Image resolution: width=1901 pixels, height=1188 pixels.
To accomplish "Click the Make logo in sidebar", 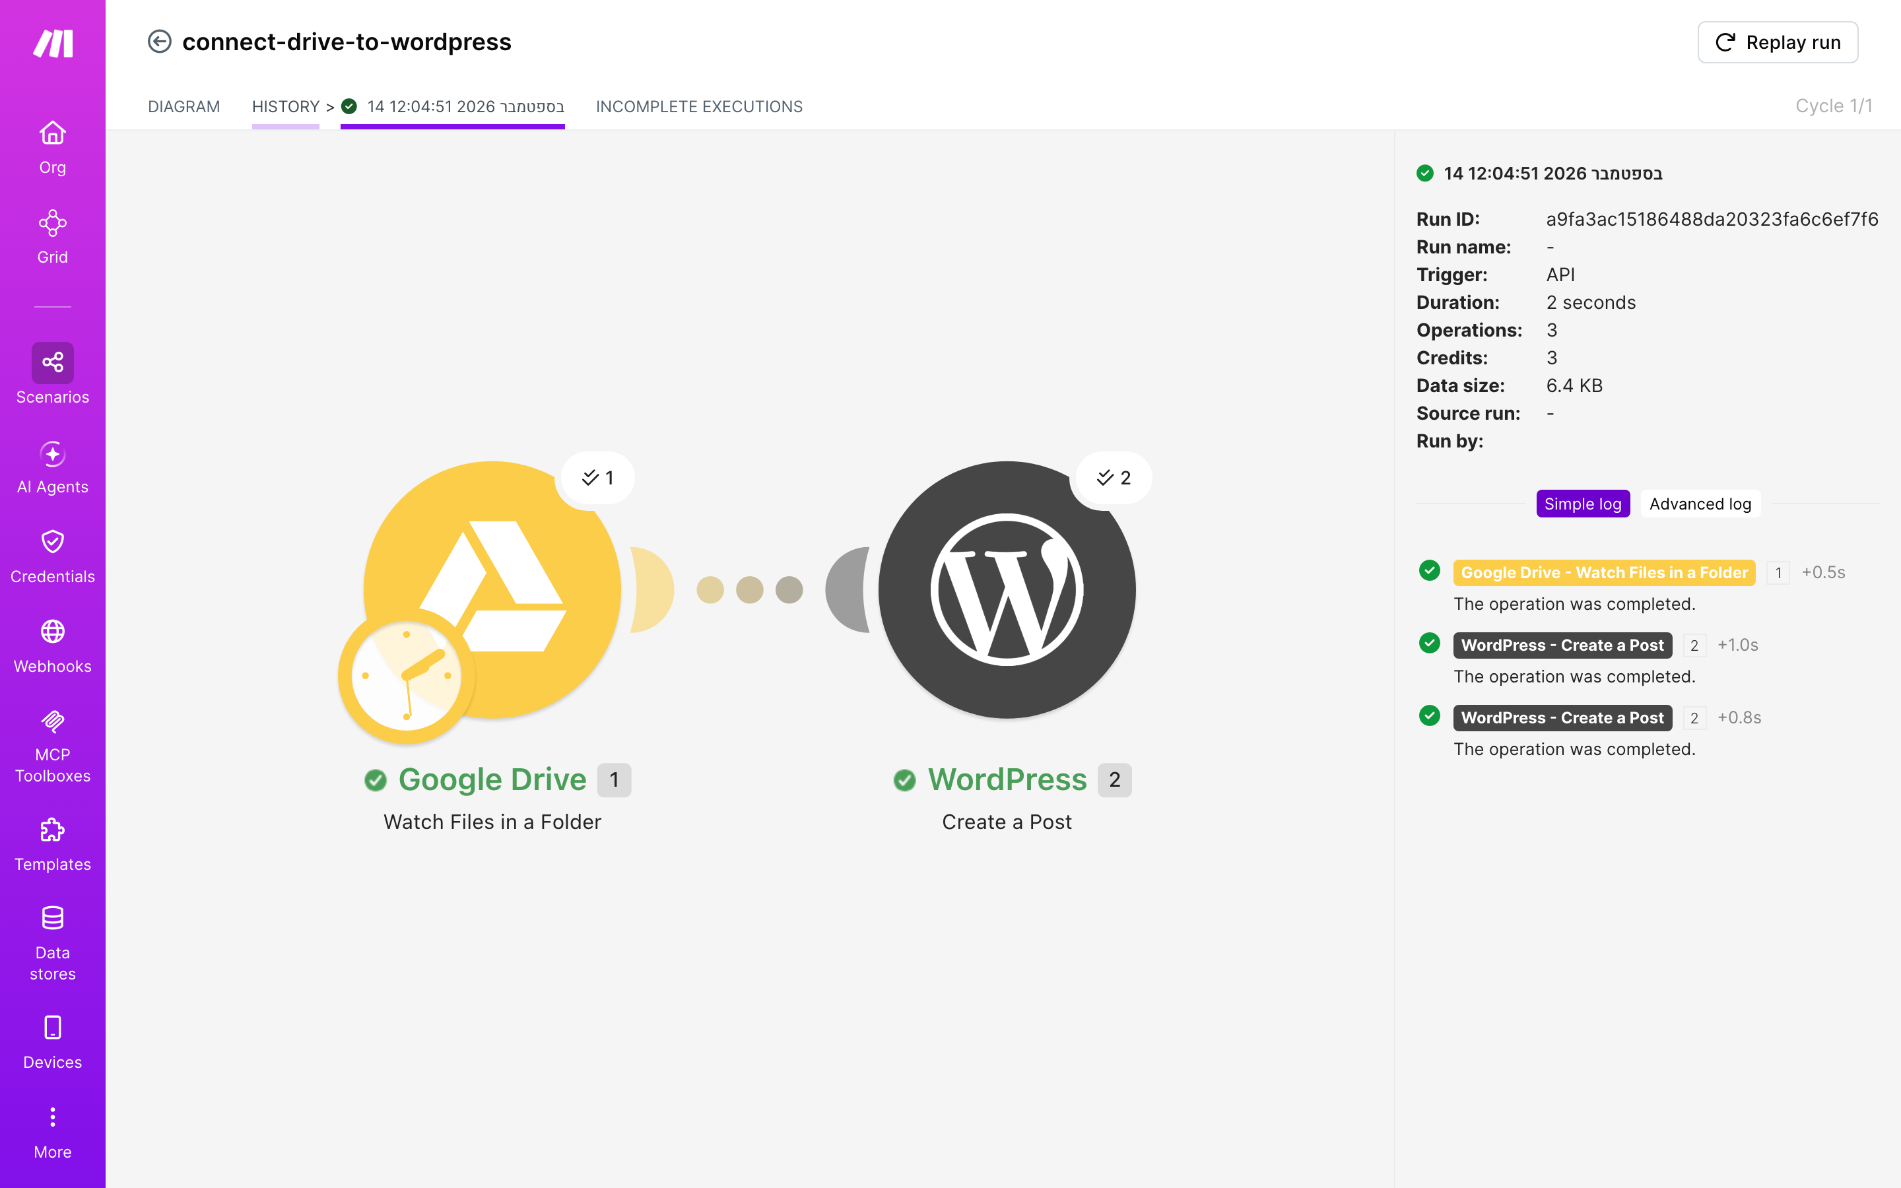I will pyautogui.click(x=53, y=43).
